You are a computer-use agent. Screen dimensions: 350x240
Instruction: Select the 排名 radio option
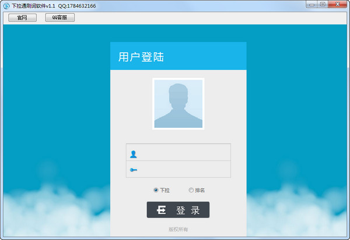click(191, 190)
